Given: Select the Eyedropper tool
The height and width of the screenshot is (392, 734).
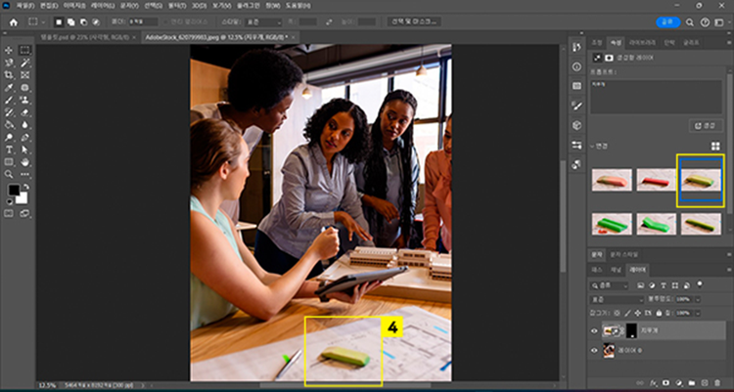Looking at the screenshot, I should click(x=9, y=87).
